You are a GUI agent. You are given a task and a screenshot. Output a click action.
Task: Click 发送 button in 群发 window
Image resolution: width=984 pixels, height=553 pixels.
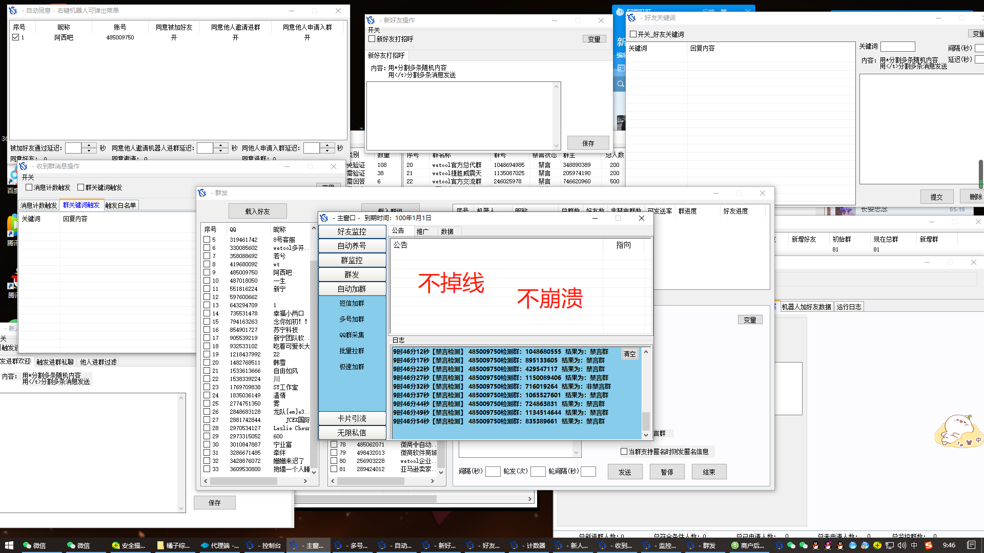coord(625,472)
